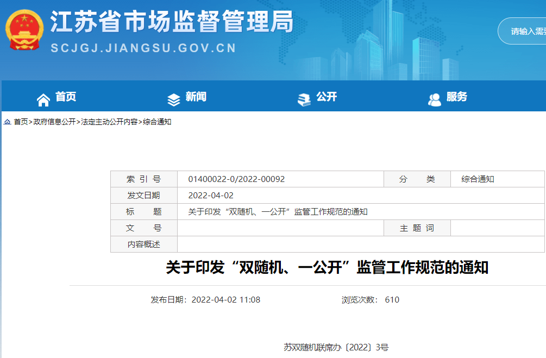Viewport: 546px width, 358px height.
Task: Open the 新闻 navigation menu item
Action: tap(196, 97)
